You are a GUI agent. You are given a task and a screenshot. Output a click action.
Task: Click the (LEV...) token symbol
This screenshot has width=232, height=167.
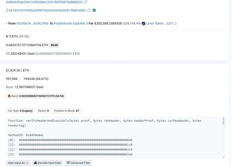click(171, 24)
